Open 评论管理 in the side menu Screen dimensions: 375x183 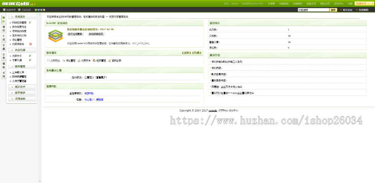[17, 40]
